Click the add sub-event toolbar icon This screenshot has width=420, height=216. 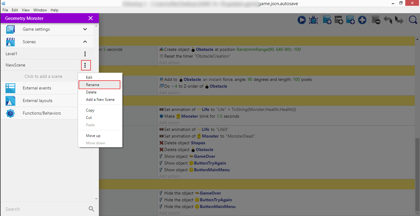[339, 20]
